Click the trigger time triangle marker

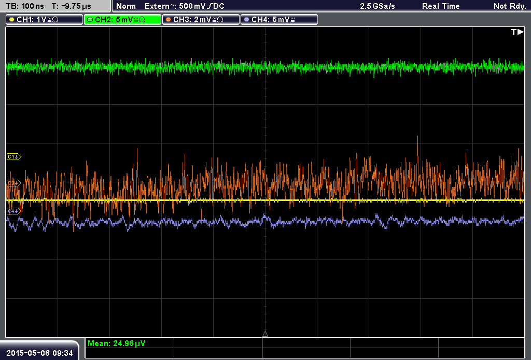(x=265, y=334)
